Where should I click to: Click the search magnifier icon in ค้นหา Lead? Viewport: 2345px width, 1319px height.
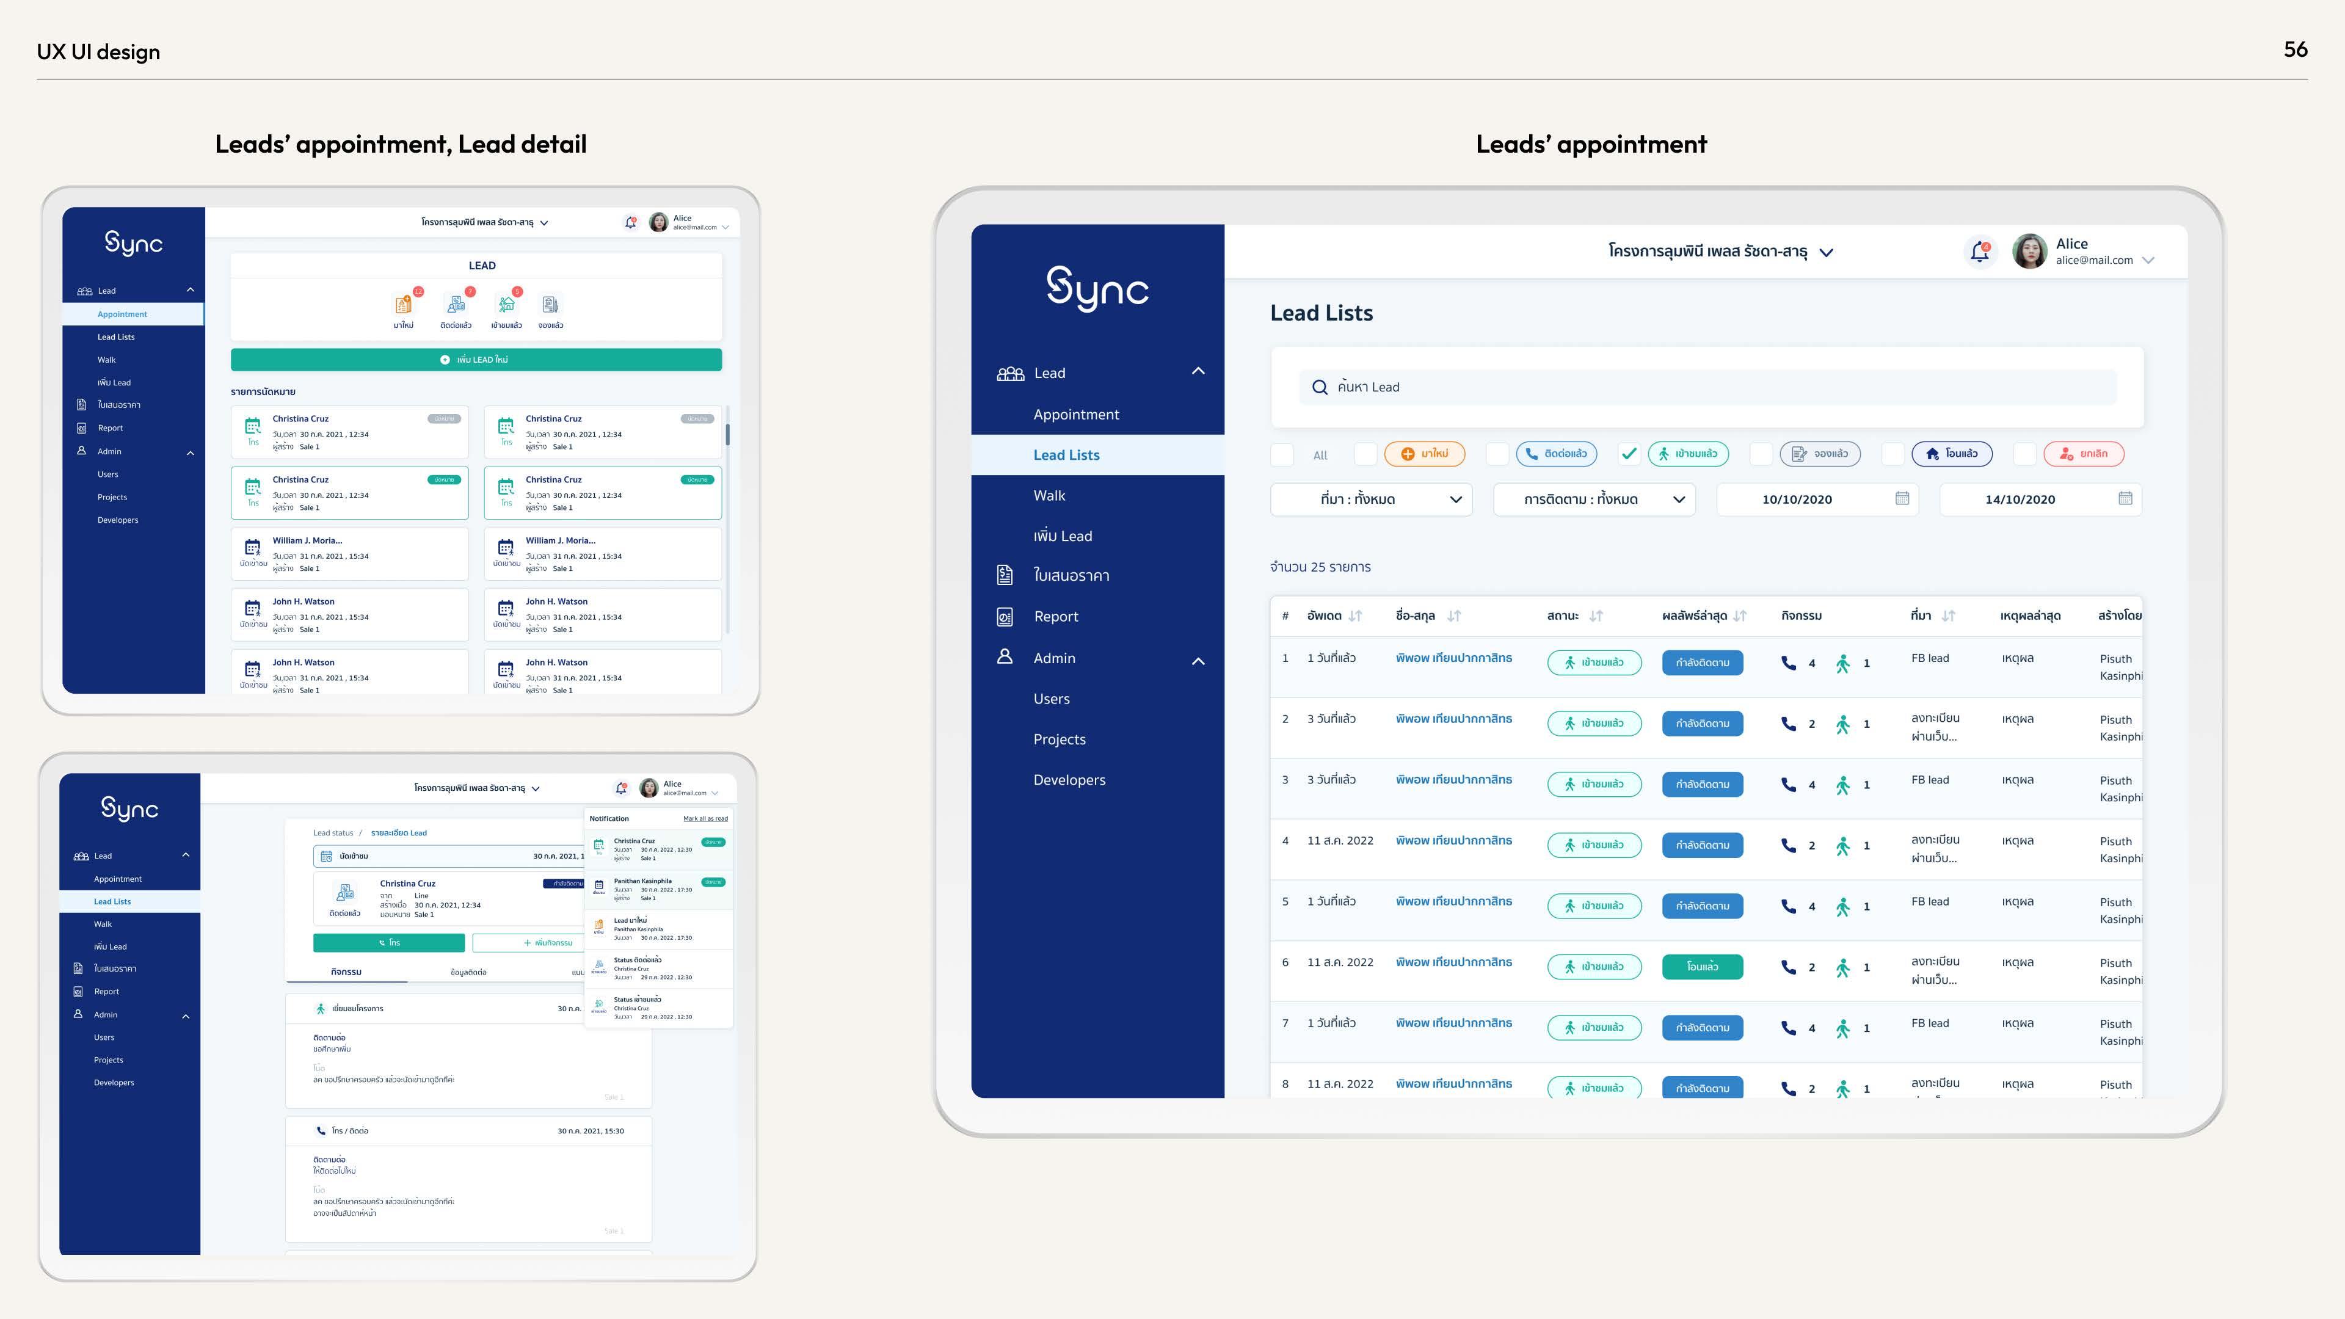pos(1319,387)
